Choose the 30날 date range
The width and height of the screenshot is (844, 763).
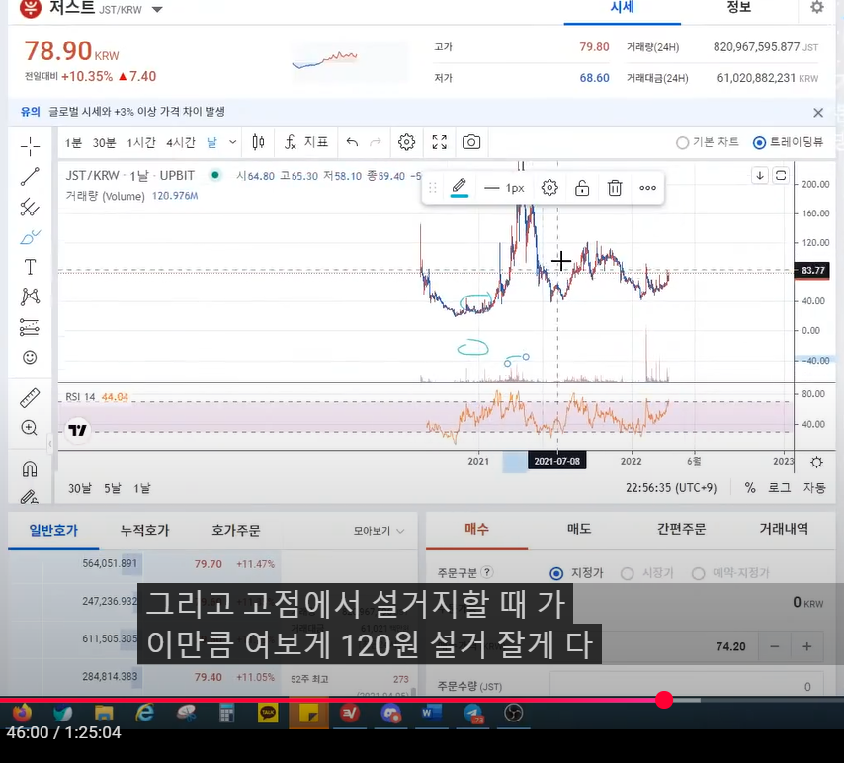[80, 488]
